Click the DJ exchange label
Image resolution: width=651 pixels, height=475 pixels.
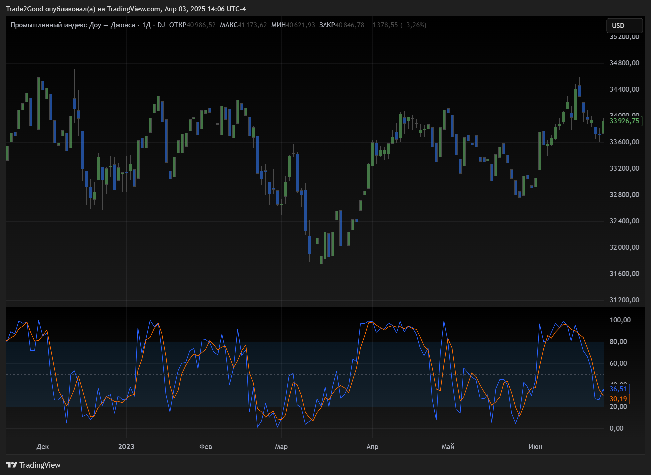click(161, 25)
